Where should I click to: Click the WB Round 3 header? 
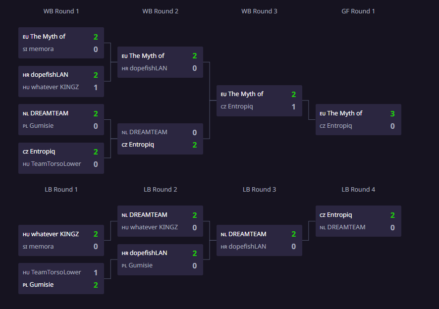click(259, 11)
